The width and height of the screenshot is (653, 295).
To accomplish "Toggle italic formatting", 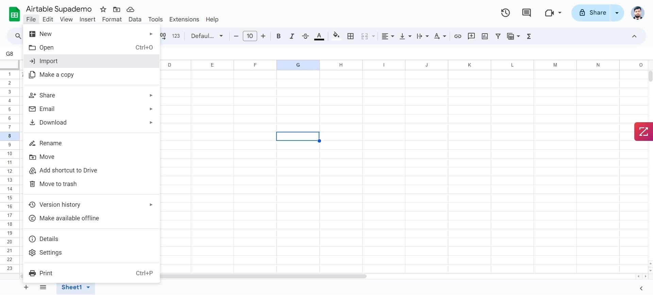I will [x=292, y=36].
